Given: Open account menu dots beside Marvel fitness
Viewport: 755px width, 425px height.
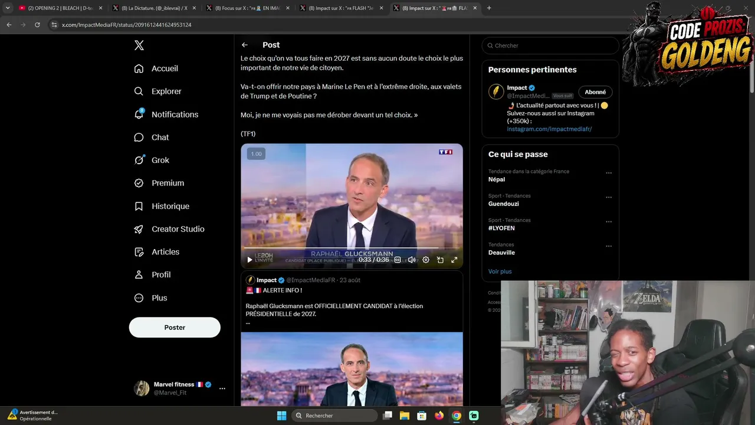Looking at the screenshot, I should coord(222,388).
